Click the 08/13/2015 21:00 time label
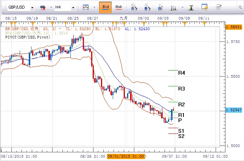Screen dimensions: 244x161 click(19, 156)
